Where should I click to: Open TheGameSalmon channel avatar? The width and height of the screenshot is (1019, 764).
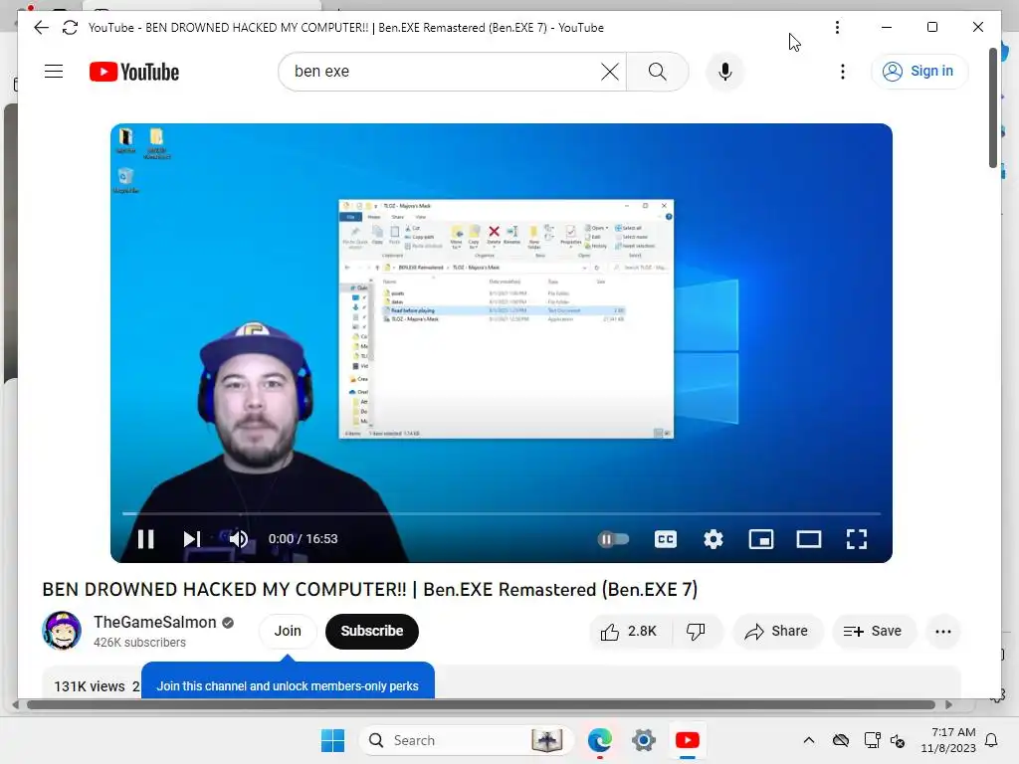pos(62,631)
